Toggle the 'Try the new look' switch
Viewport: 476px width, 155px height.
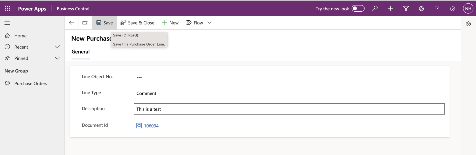pyautogui.click(x=358, y=9)
